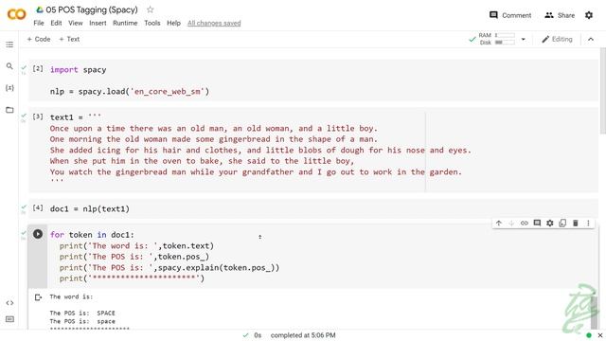Clear output using the output icon

(38, 297)
